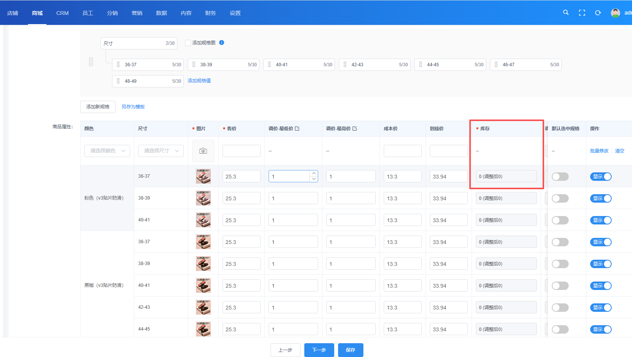Click the camera upload image icon
The width and height of the screenshot is (632, 357).
[203, 151]
